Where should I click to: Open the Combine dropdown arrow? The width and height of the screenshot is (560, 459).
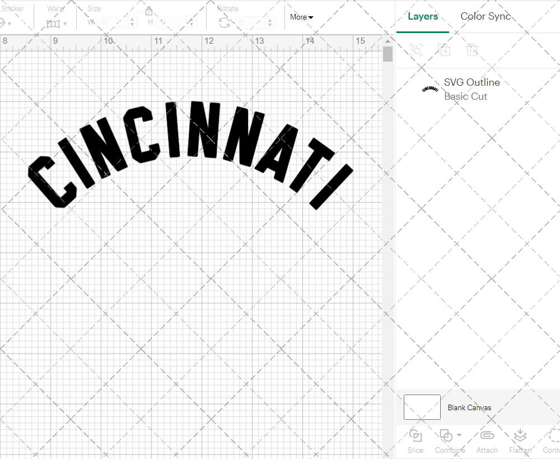tap(458, 435)
